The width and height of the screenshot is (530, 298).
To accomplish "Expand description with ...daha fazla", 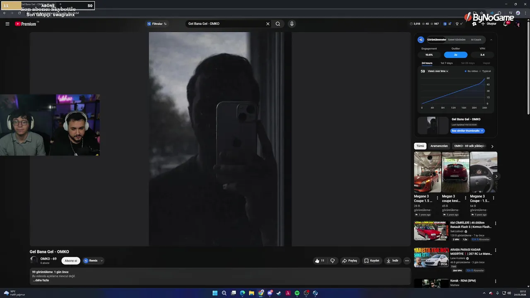I will point(41,280).
